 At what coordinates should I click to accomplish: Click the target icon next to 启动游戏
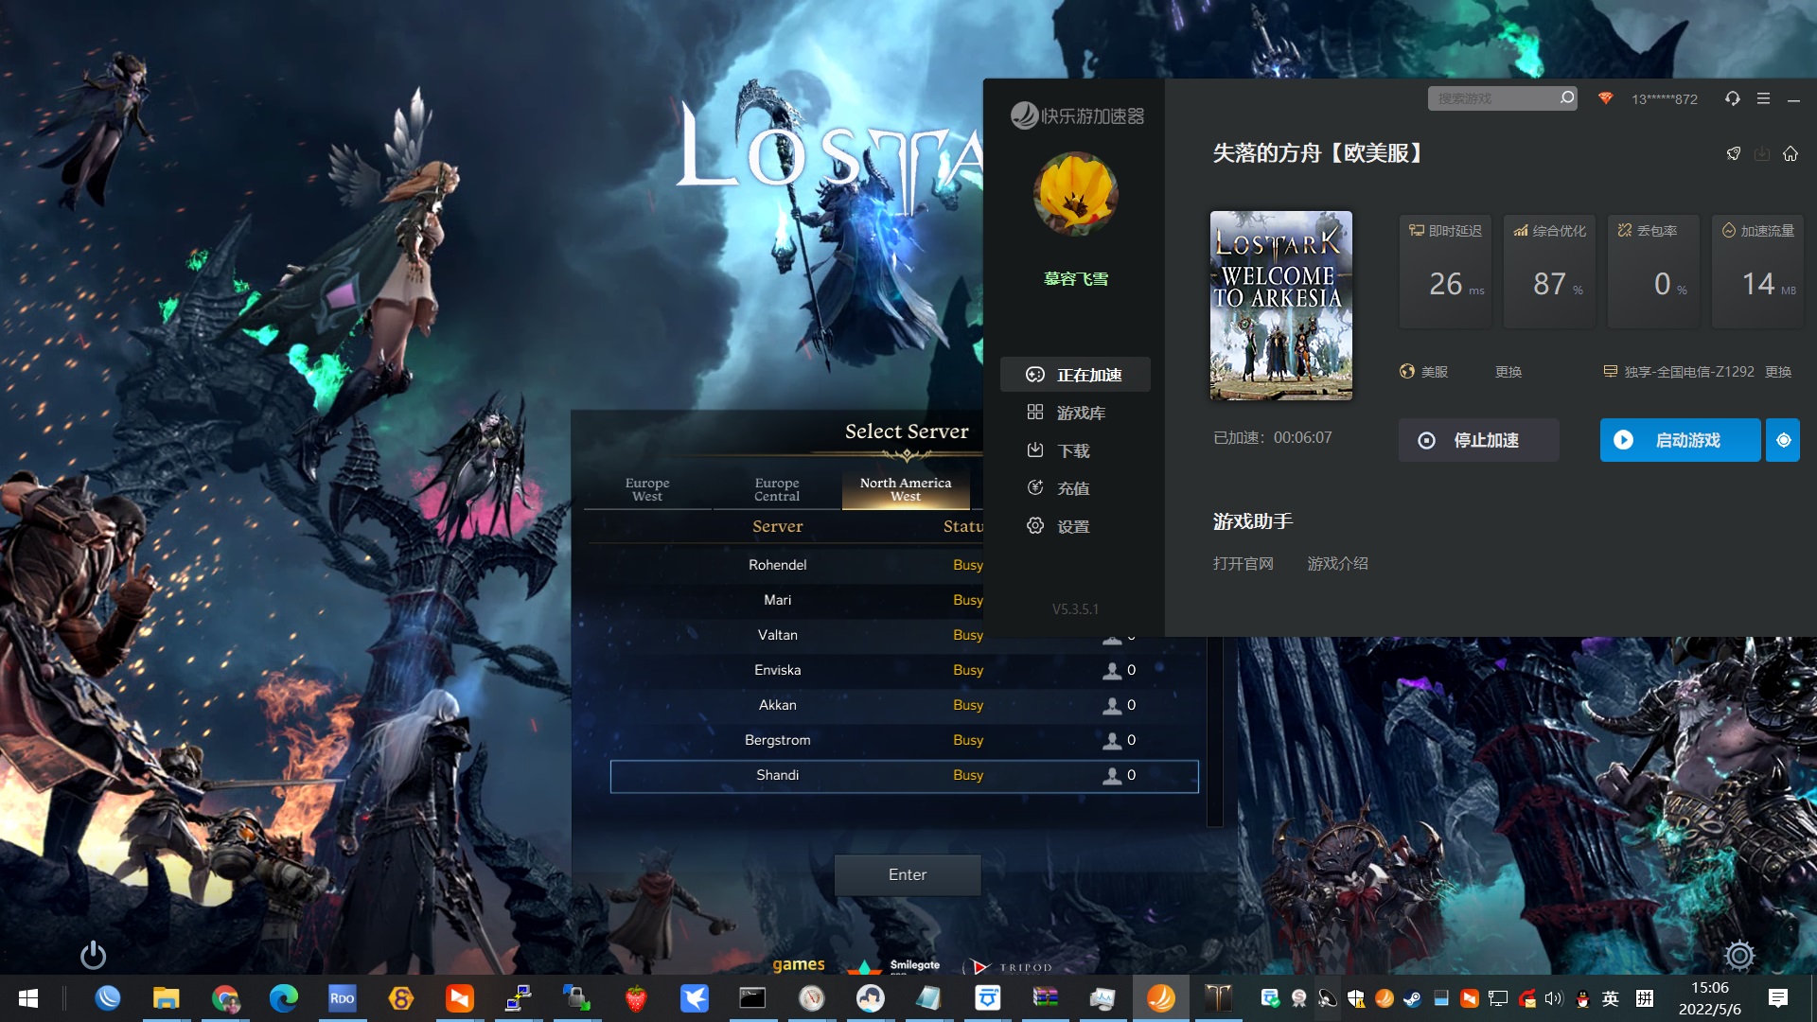1783,440
